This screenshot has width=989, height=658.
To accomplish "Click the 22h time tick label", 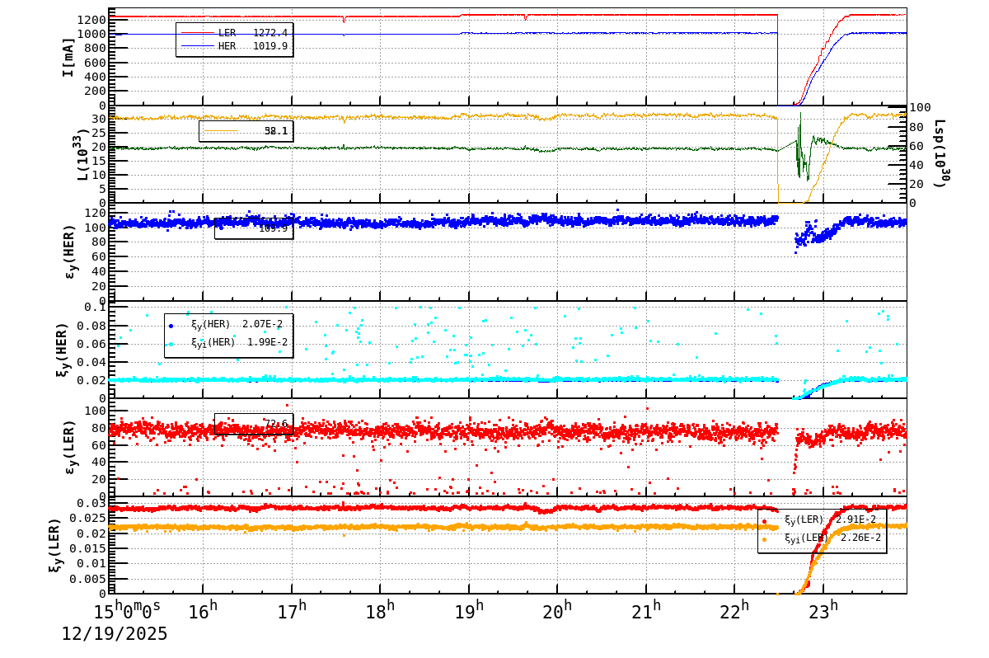I will (734, 611).
